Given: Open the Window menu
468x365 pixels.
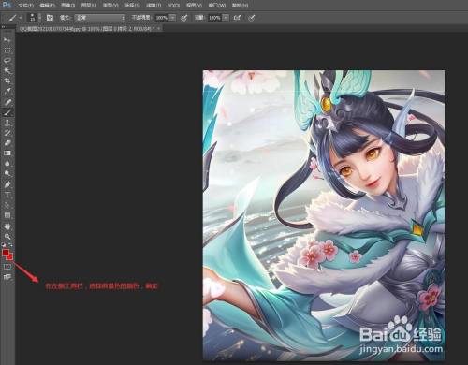Looking at the screenshot, I should click(217, 6).
